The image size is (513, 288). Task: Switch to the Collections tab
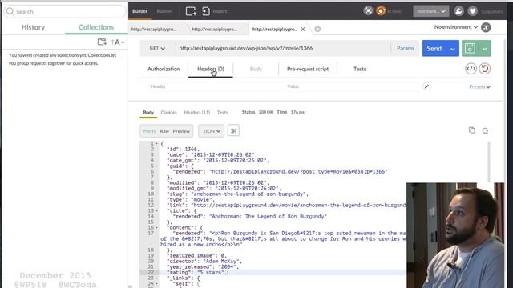[x=96, y=27]
